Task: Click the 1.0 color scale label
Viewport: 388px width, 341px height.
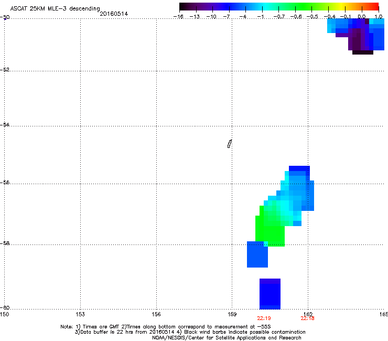Action: [x=379, y=17]
